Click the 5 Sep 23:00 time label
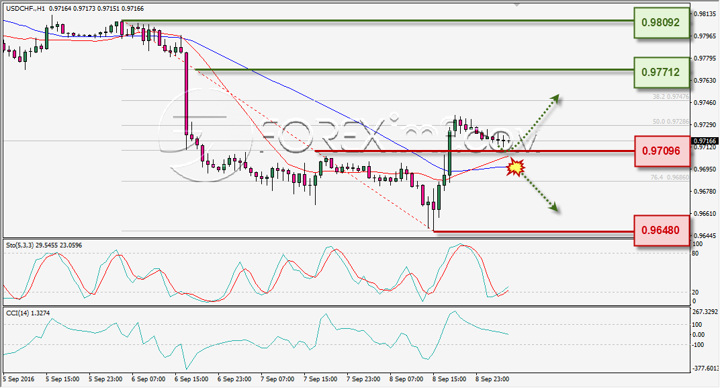This screenshot has width=720, height=388. click(105, 379)
